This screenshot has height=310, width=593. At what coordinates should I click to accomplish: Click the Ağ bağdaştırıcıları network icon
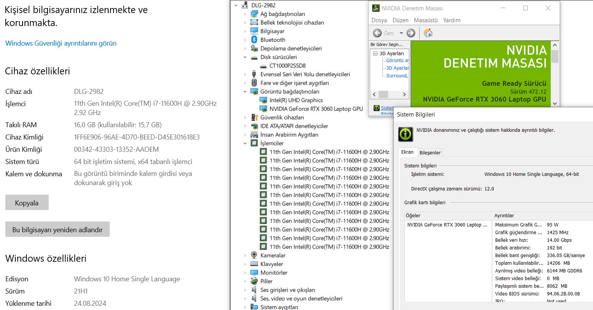[x=254, y=14]
